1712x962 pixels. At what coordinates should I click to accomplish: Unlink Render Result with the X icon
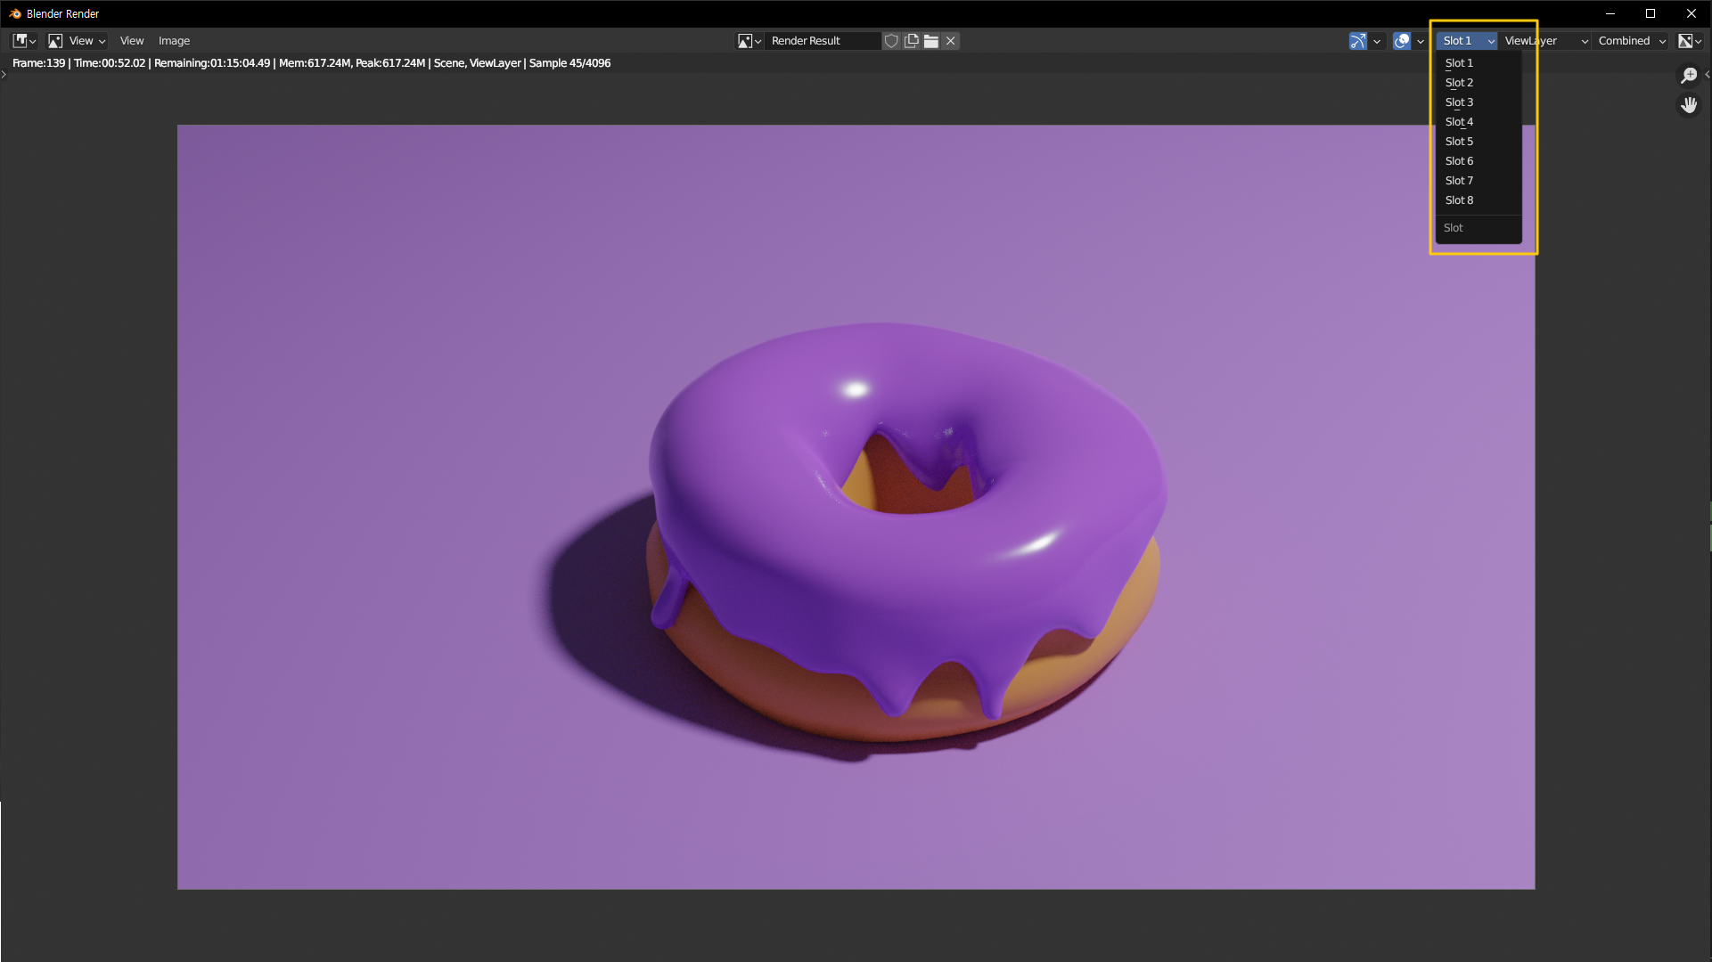click(x=951, y=41)
